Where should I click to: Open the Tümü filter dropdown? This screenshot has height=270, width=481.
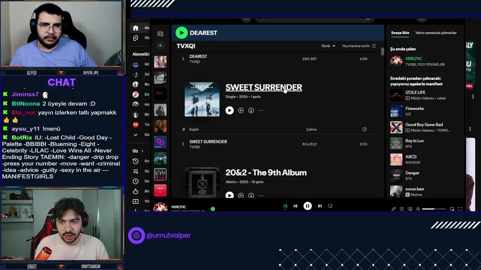[x=328, y=46]
